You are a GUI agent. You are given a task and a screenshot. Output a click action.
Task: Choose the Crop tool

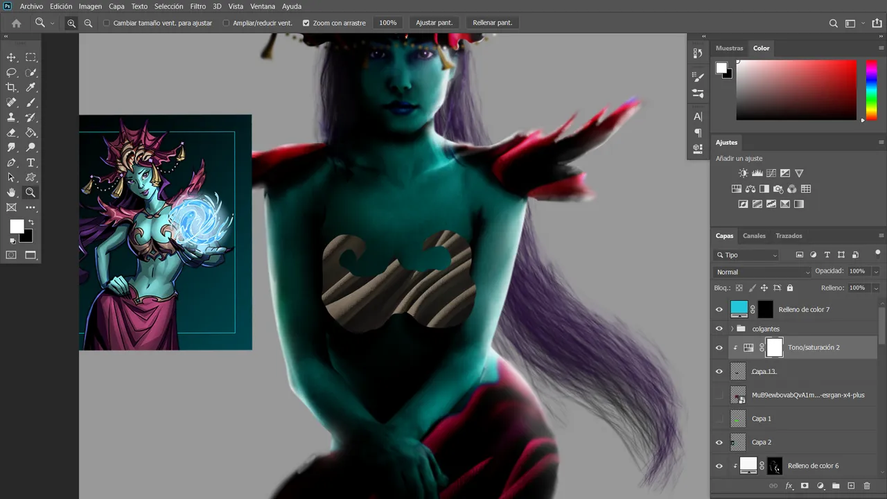(11, 87)
